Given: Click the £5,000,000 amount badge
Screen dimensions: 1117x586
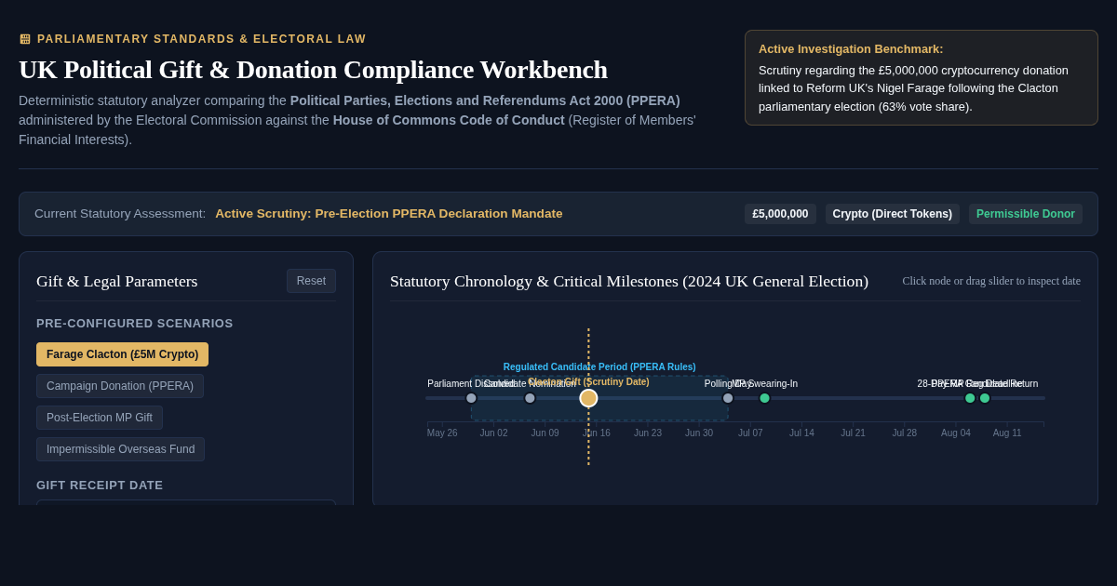Looking at the screenshot, I should point(780,214).
